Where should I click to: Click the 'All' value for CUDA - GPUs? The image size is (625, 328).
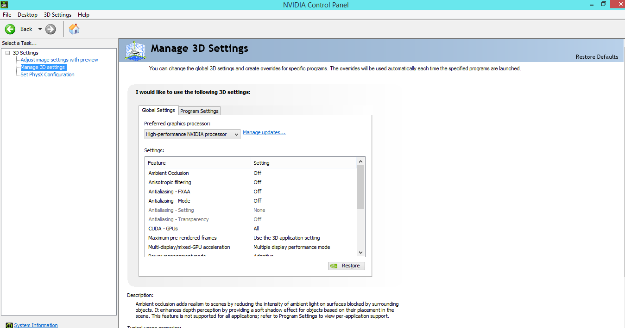[256, 229]
